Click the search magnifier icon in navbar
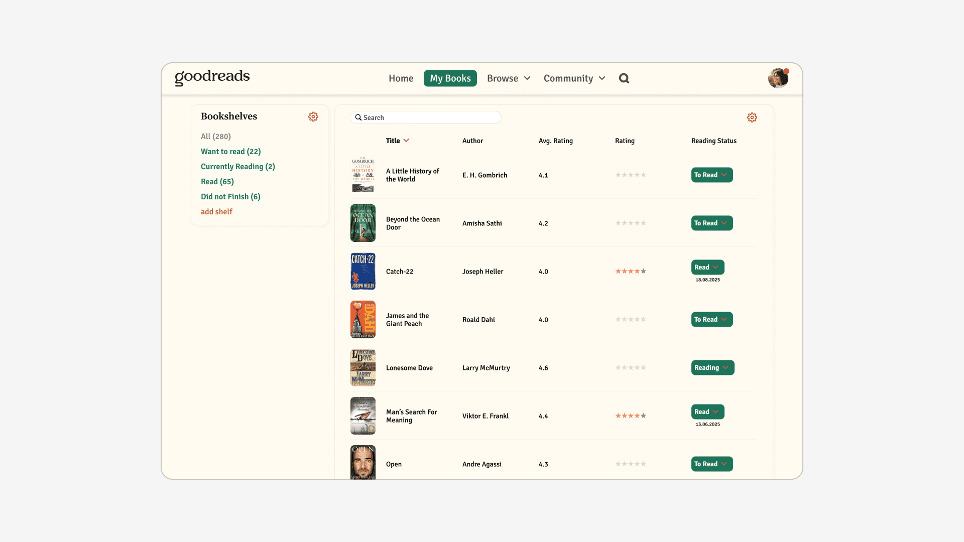 pos(624,78)
